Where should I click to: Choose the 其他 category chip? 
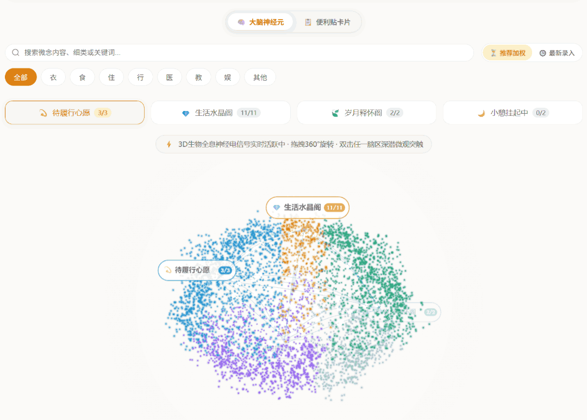tap(260, 77)
